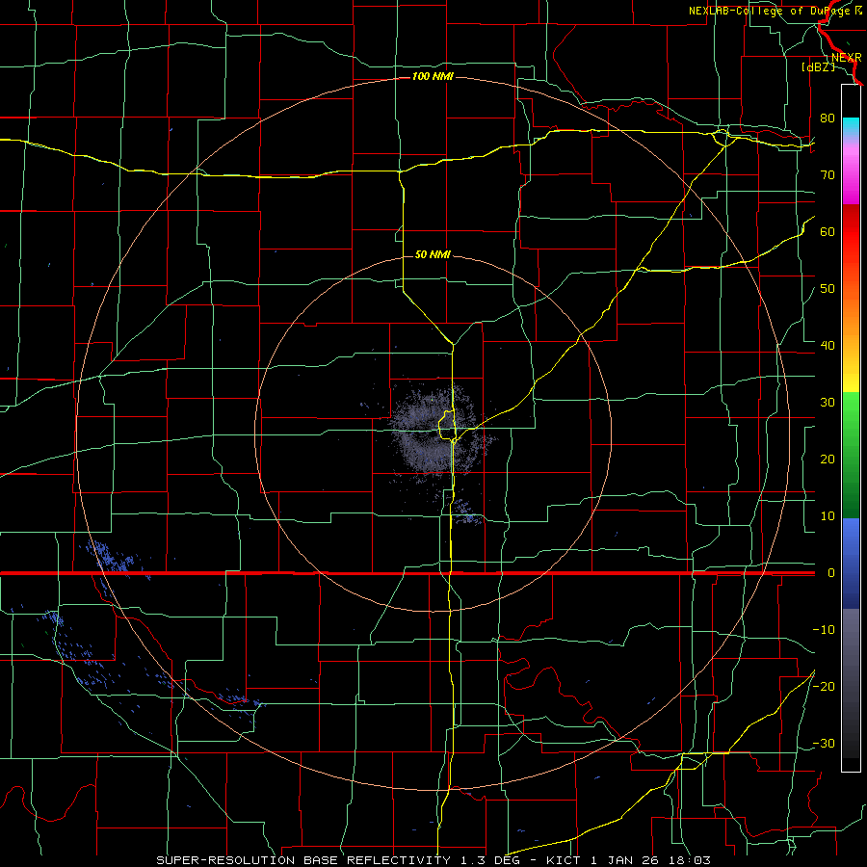Click the -10 dBZ scale value

click(x=824, y=630)
